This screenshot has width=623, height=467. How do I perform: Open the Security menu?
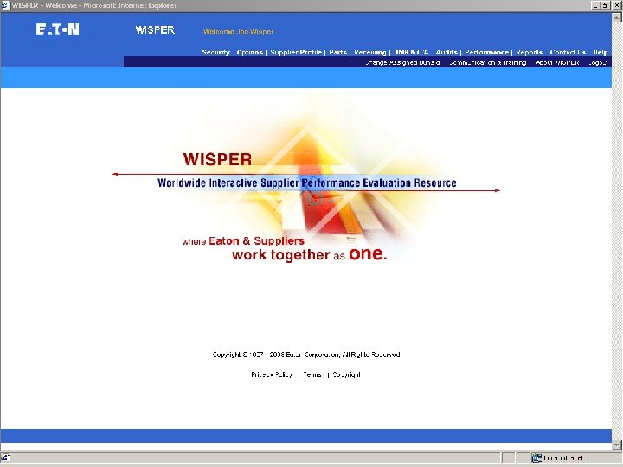[215, 53]
